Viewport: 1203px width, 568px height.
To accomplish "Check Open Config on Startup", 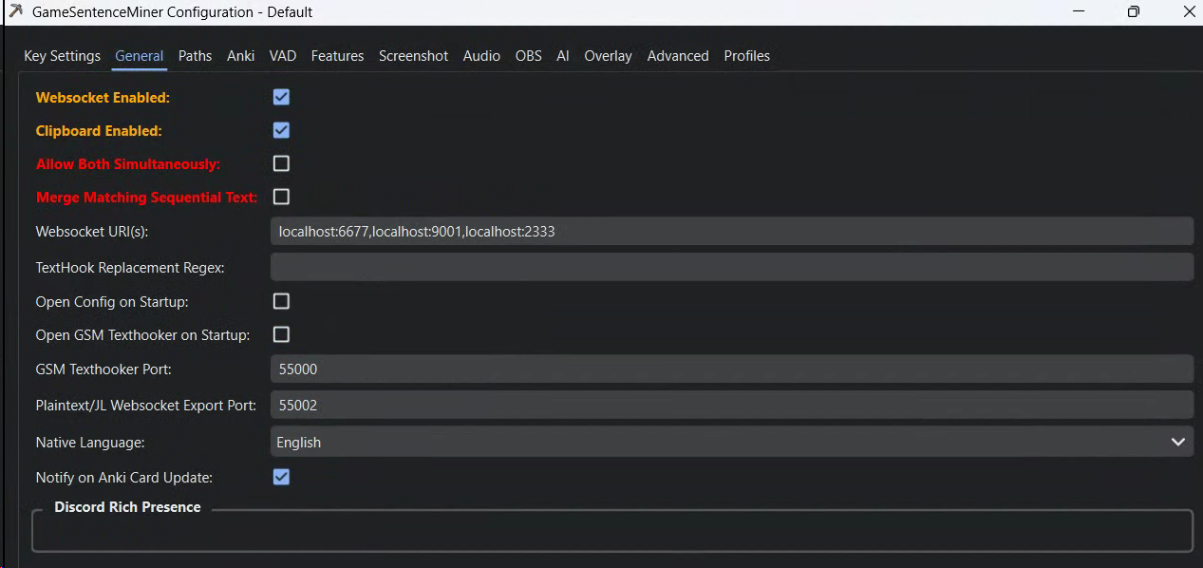I will coord(281,301).
